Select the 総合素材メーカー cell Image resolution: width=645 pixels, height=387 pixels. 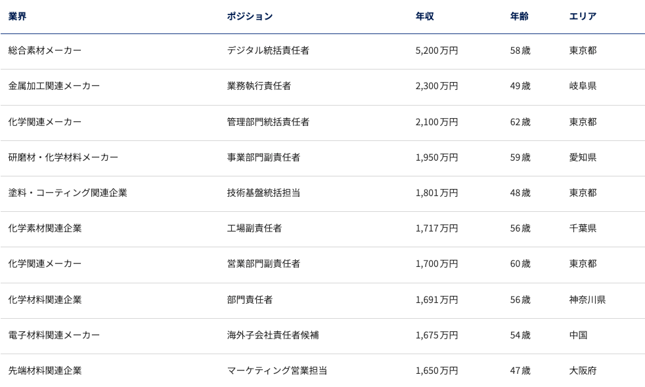(45, 51)
